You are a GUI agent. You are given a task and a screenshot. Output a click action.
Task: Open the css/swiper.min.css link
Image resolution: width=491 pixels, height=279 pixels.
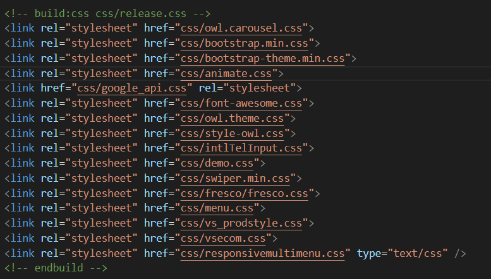pyautogui.click(x=238, y=179)
